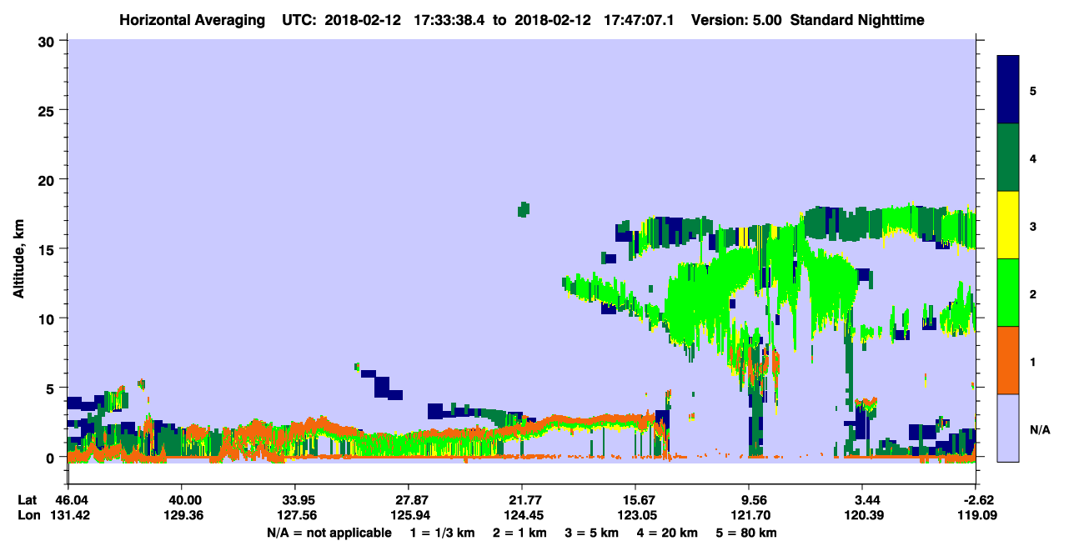Viewport: 1084px width, 556px height.
Task: Click the legend text '5 = 80 km'
Action: pos(748,533)
